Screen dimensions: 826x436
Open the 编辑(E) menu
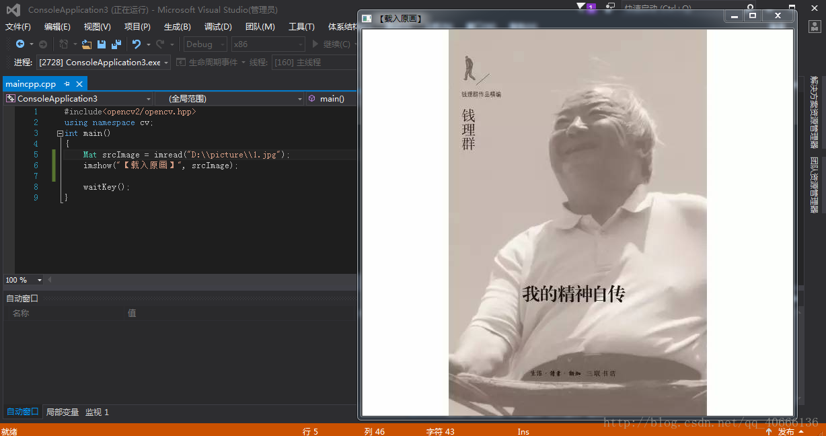click(x=57, y=27)
